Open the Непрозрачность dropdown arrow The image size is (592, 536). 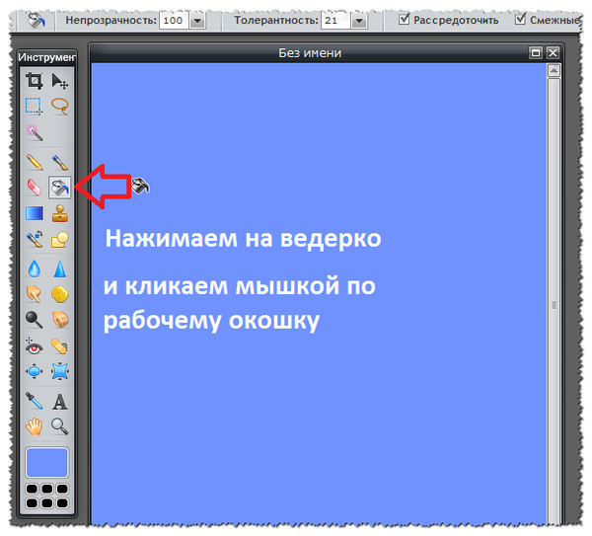pos(197,21)
